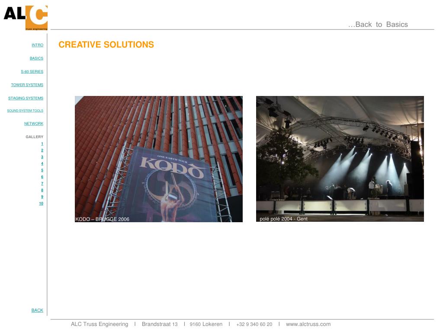The image size is (443, 332).
Task: Click the Back to Basics tagline
Action: coord(378,25)
